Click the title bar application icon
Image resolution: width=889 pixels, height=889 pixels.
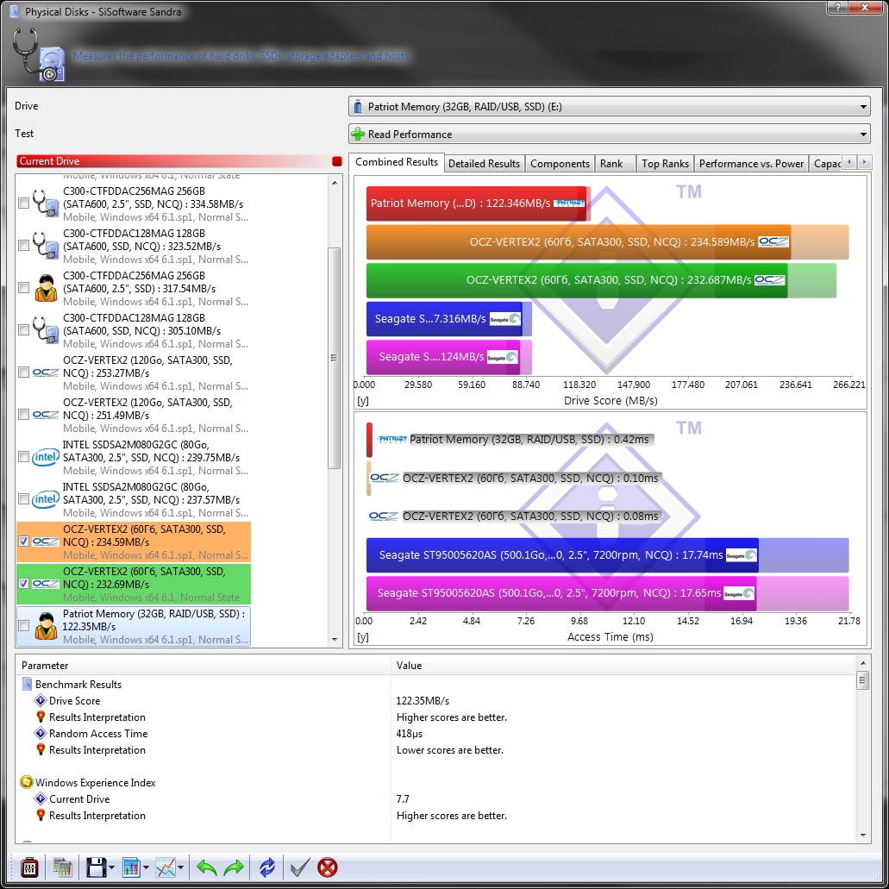(x=14, y=11)
